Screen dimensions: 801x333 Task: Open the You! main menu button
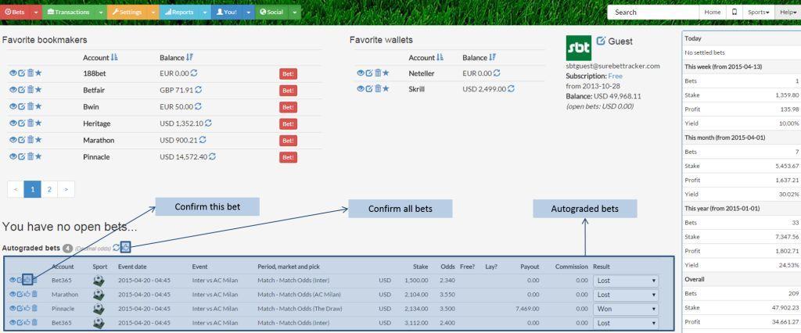click(x=227, y=13)
